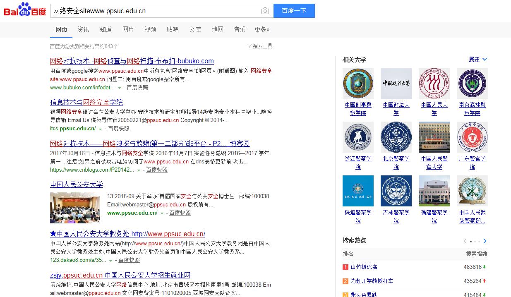Open the 吉林警察学院 emblem image

396,191
